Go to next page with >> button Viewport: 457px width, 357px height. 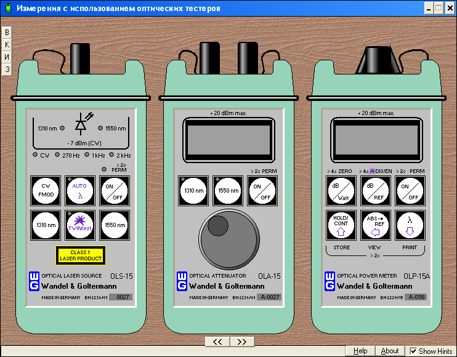[x=242, y=342]
